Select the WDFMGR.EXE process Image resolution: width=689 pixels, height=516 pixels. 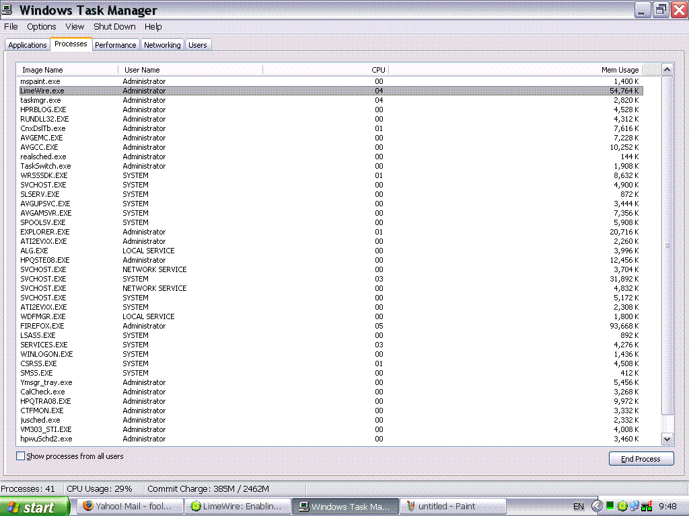42,316
